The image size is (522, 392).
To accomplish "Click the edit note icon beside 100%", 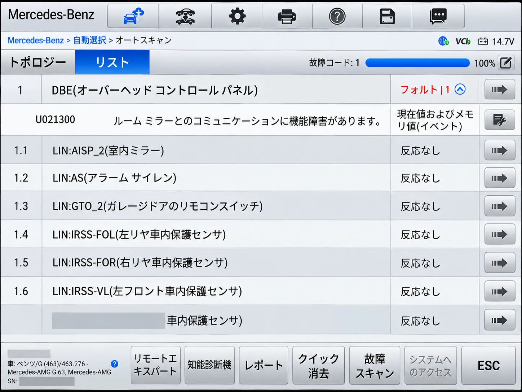I will coord(506,63).
